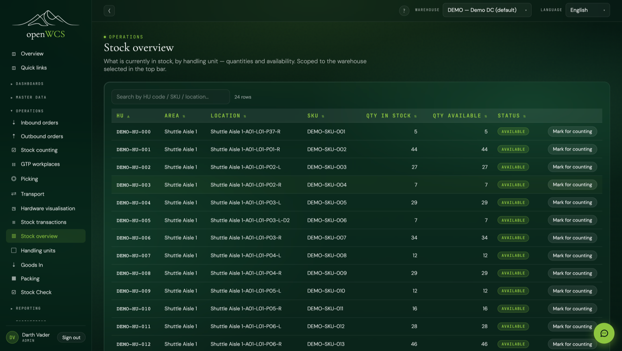Open the chat support bubble
The image size is (622, 351).
click(x=604, y=333)
